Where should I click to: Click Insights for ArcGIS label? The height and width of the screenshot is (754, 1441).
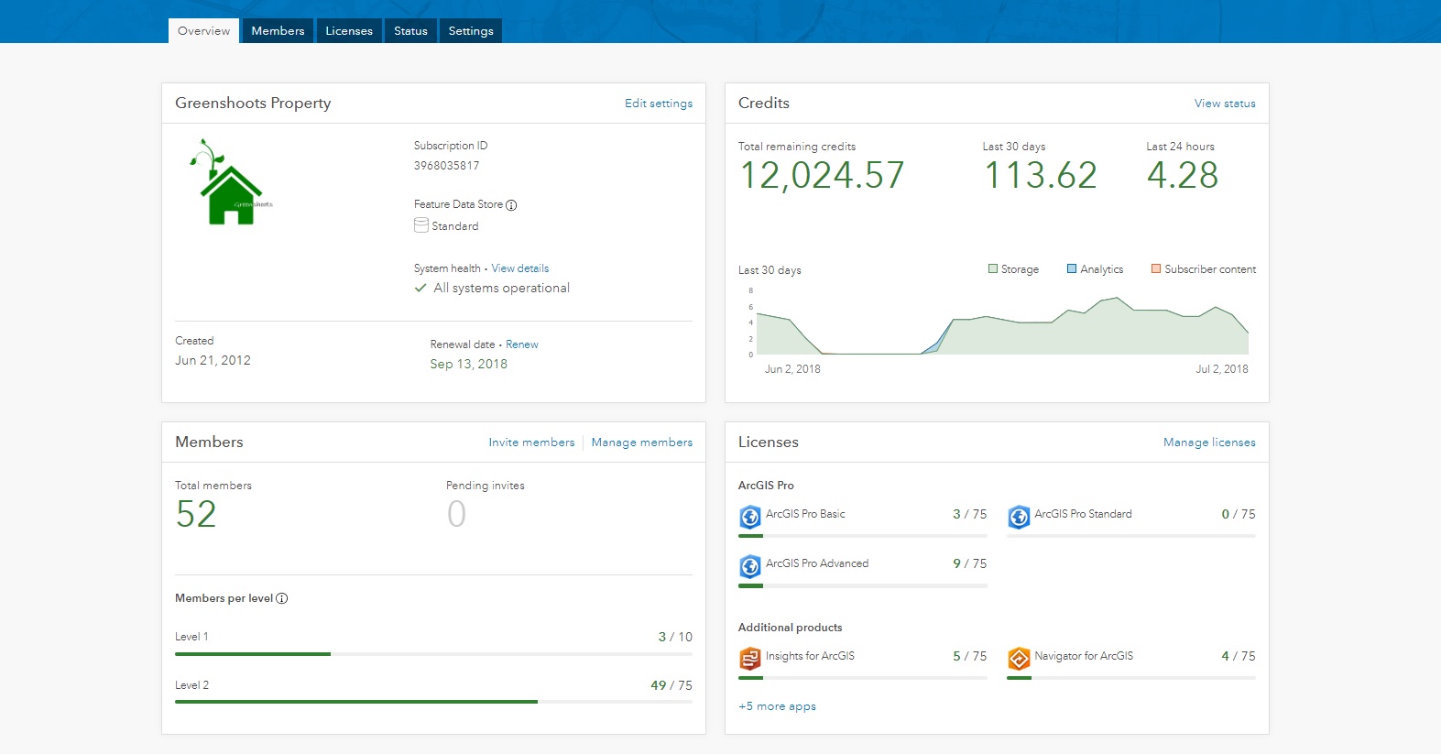810,656
